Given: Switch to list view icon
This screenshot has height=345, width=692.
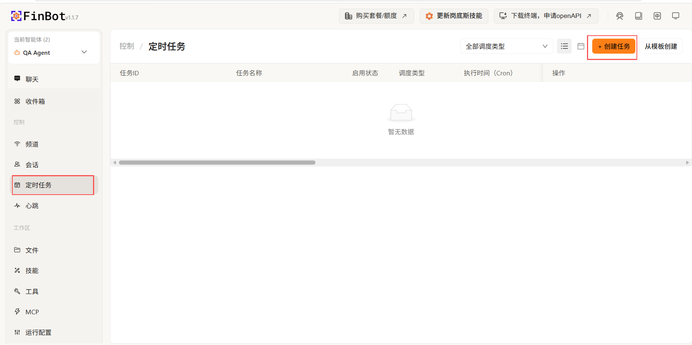Looking at the screenshot, I should tap(564, 46).
